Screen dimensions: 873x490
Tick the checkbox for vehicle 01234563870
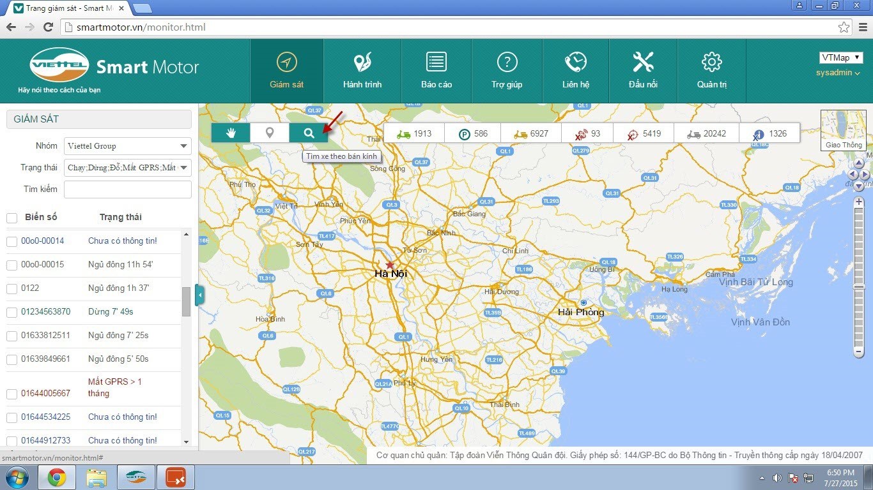(x=12, y=313)
